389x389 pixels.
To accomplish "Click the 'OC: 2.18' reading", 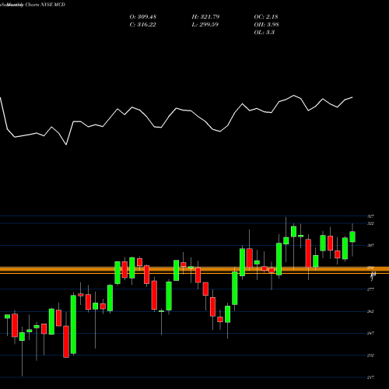I will tap(266, 17).
